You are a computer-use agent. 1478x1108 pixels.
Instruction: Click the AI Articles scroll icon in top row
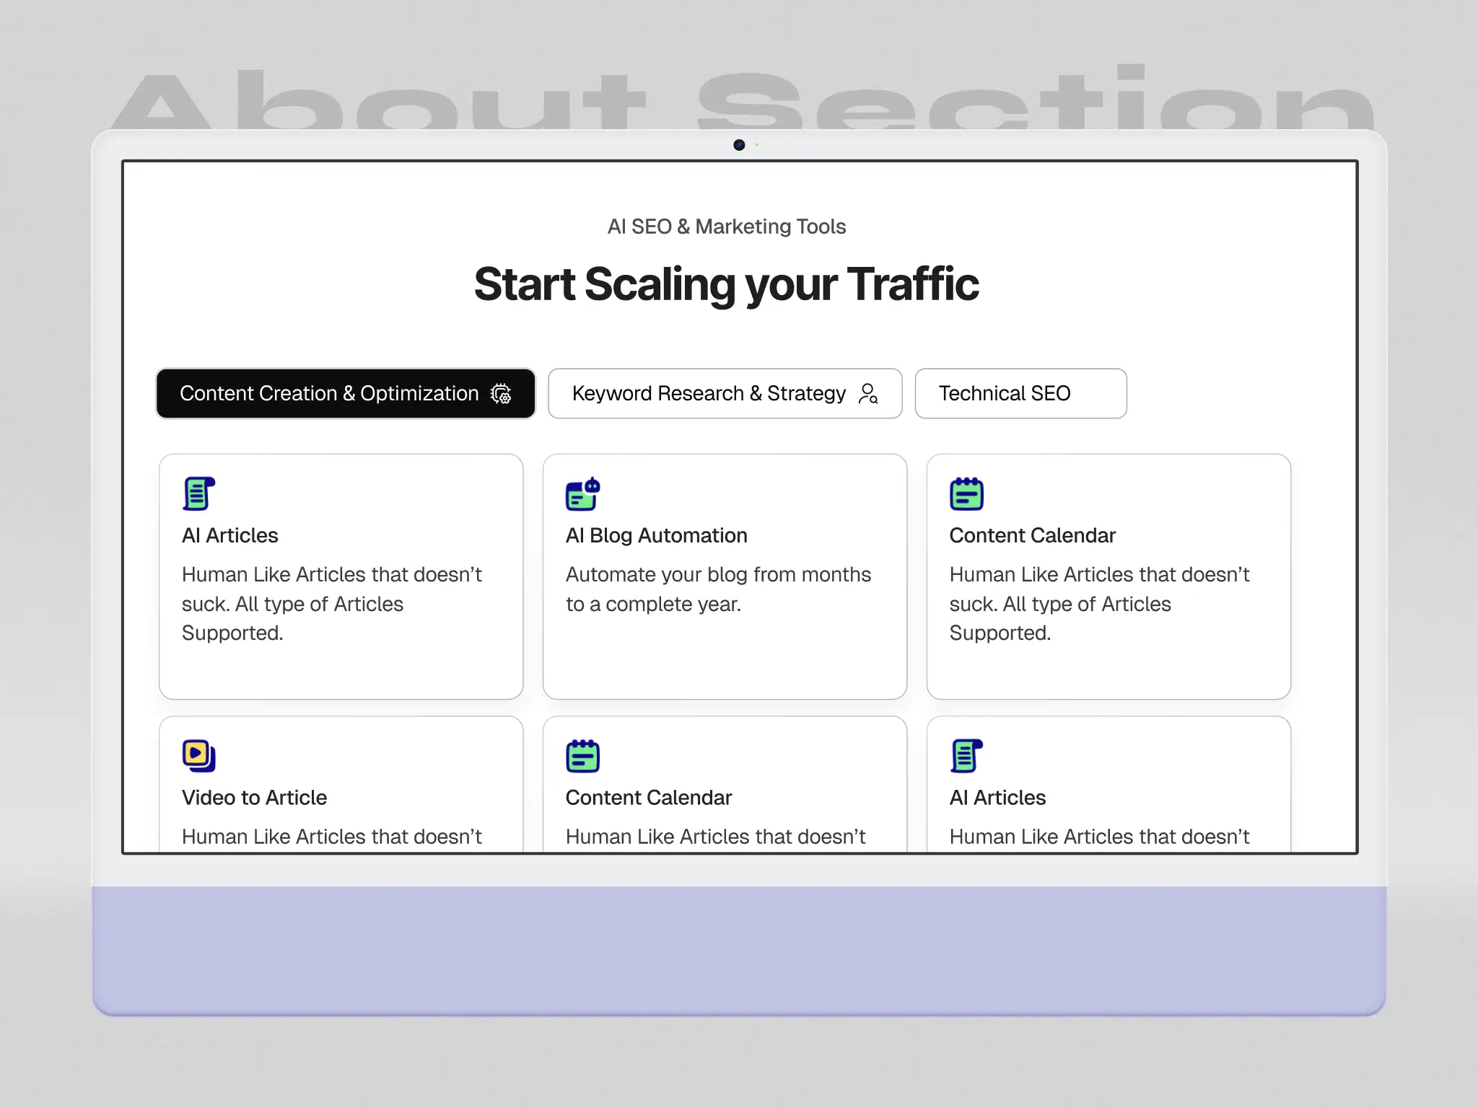198,493
